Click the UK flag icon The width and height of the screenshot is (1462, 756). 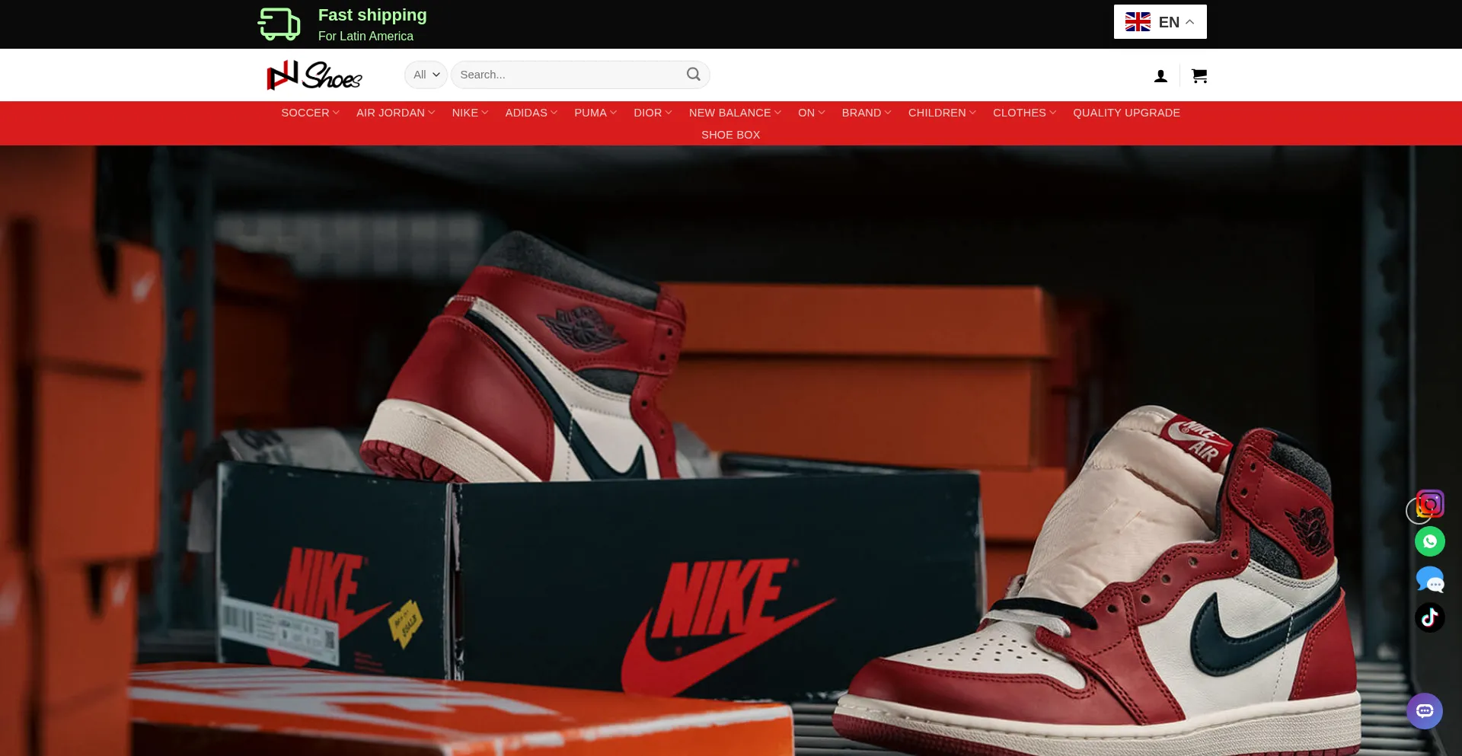point(1138,22)
